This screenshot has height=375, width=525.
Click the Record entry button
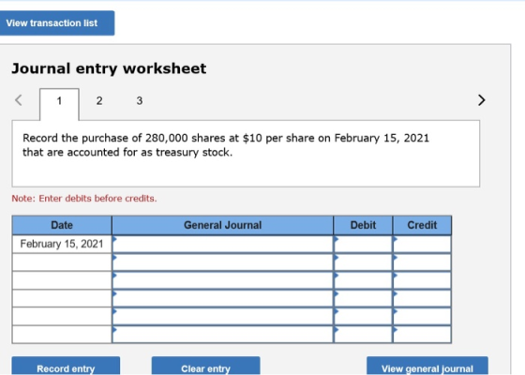(x=66, y=366)
